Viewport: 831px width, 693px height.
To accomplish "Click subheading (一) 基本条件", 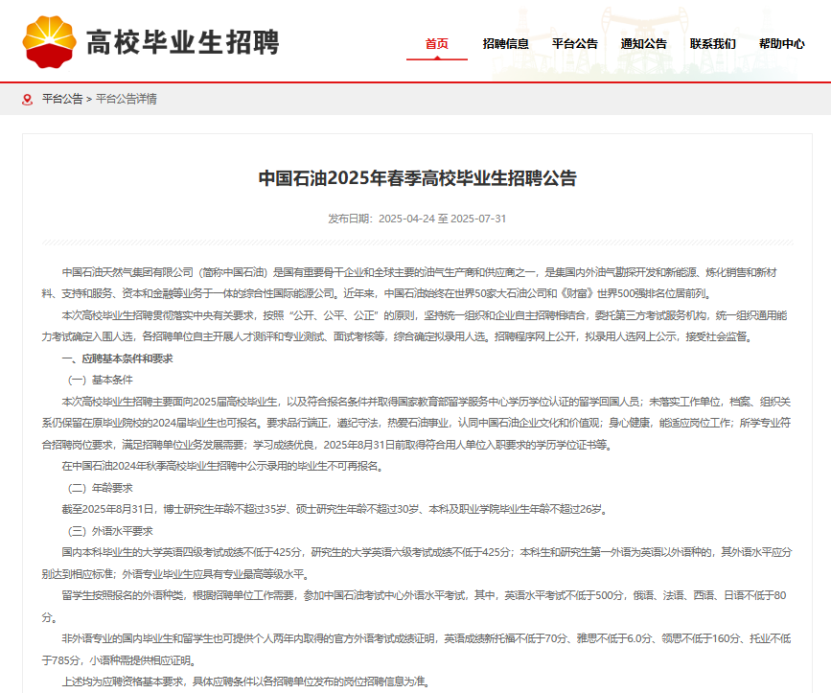I will pos(101,380).
